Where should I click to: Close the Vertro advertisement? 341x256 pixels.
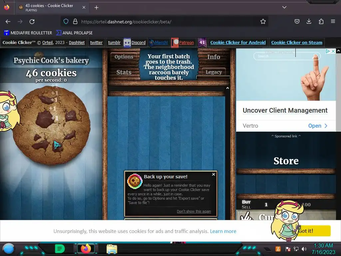pos(333,51)
